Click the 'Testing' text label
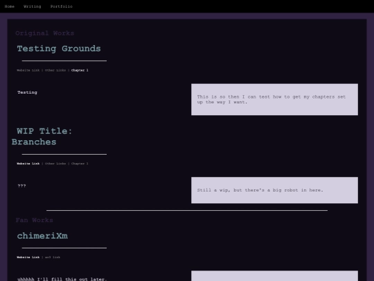 [x=27, y=92]
